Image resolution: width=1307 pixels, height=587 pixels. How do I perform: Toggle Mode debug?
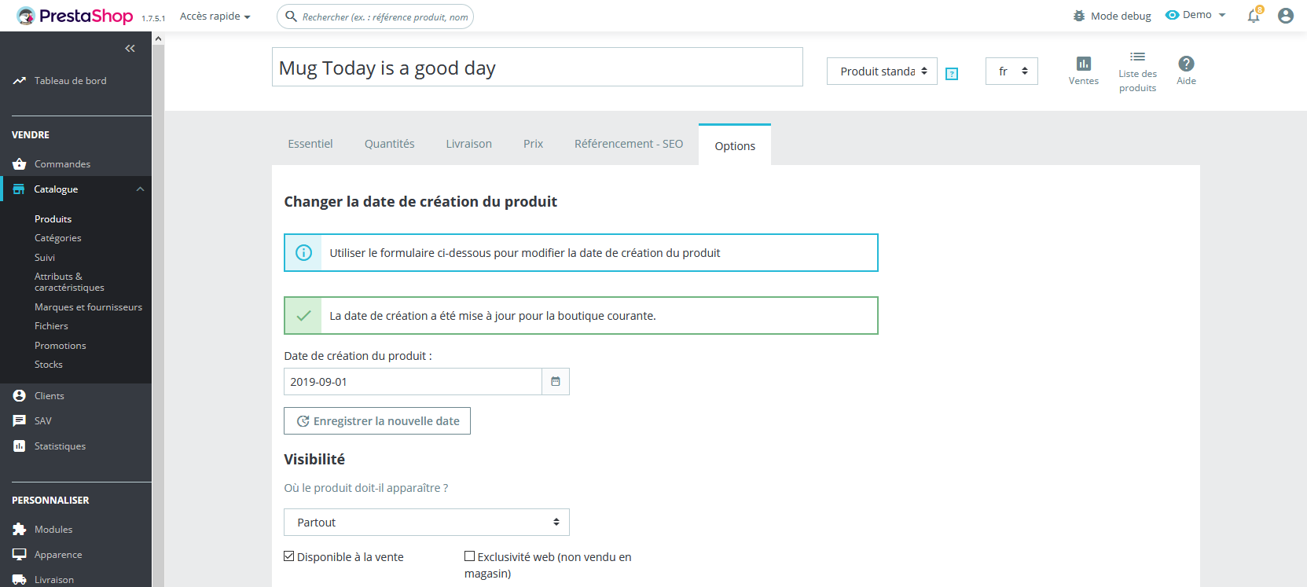point(1111,16)
